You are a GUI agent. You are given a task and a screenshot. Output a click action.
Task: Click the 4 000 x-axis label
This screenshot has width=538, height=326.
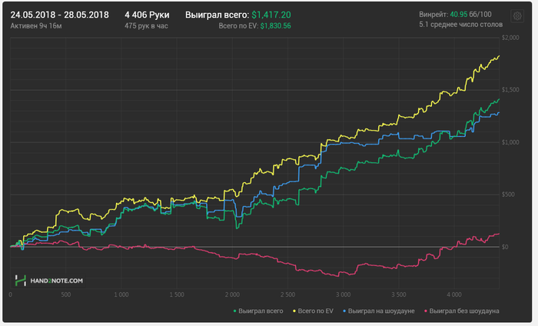pyautogui.click(x=454, y=294)
